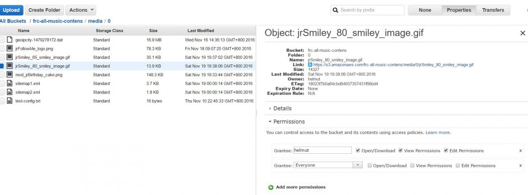Expand the Details section

(x=282, y=108)
